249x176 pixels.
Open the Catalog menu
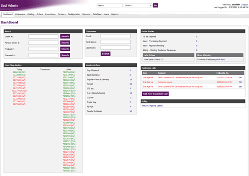[x=31, y=14]
